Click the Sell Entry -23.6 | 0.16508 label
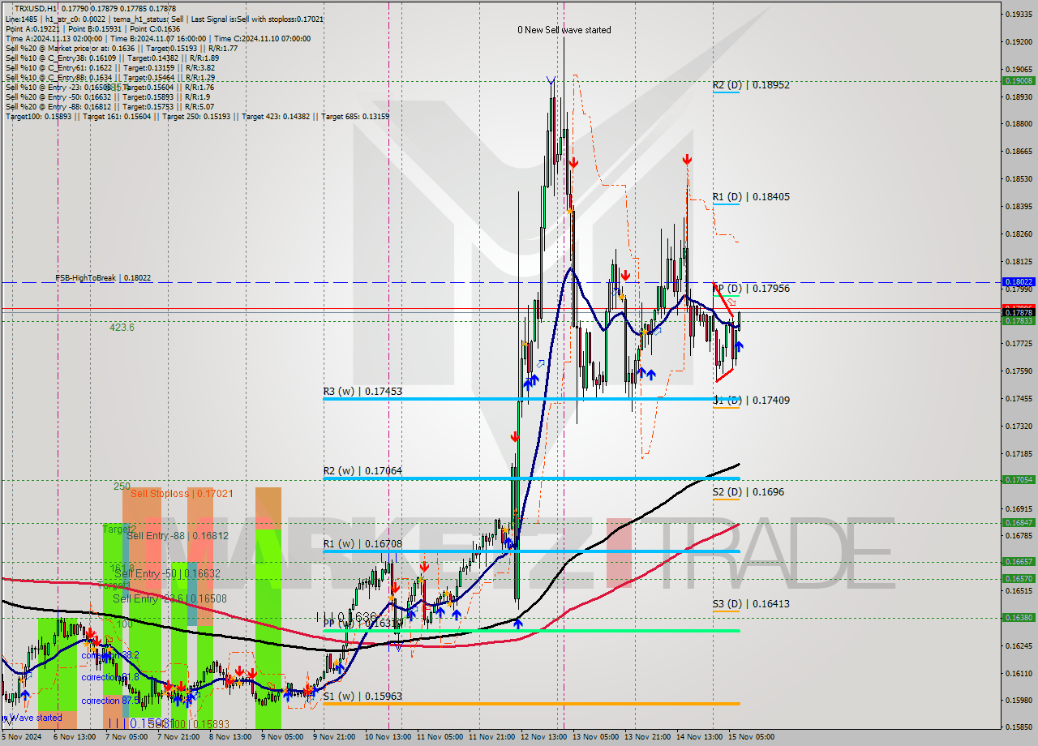Screen dimensions: 1038x746 (169, 598)
